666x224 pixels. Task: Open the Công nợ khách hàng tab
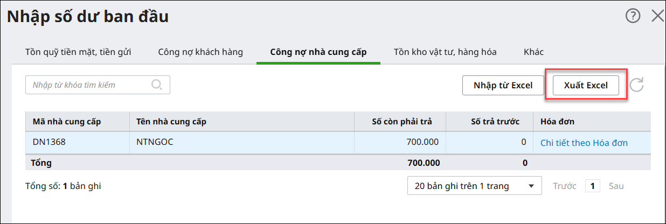(x=200, y=52)
